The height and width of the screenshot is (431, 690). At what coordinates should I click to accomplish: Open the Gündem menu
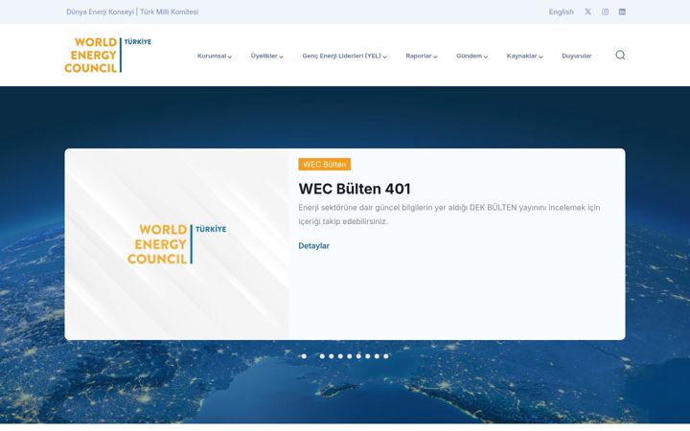pos(469,56)
